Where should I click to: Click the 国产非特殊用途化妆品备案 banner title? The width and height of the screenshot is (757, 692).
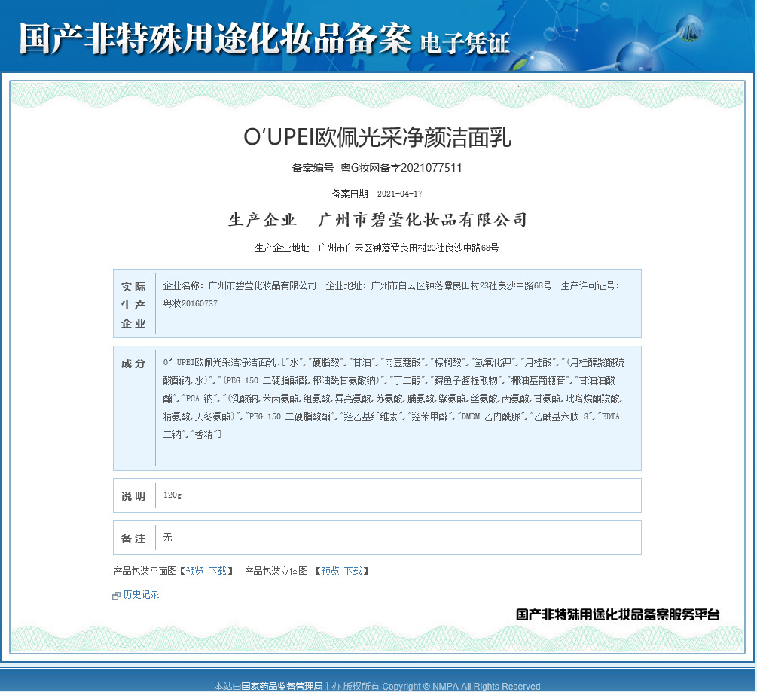tap(215, 38)
